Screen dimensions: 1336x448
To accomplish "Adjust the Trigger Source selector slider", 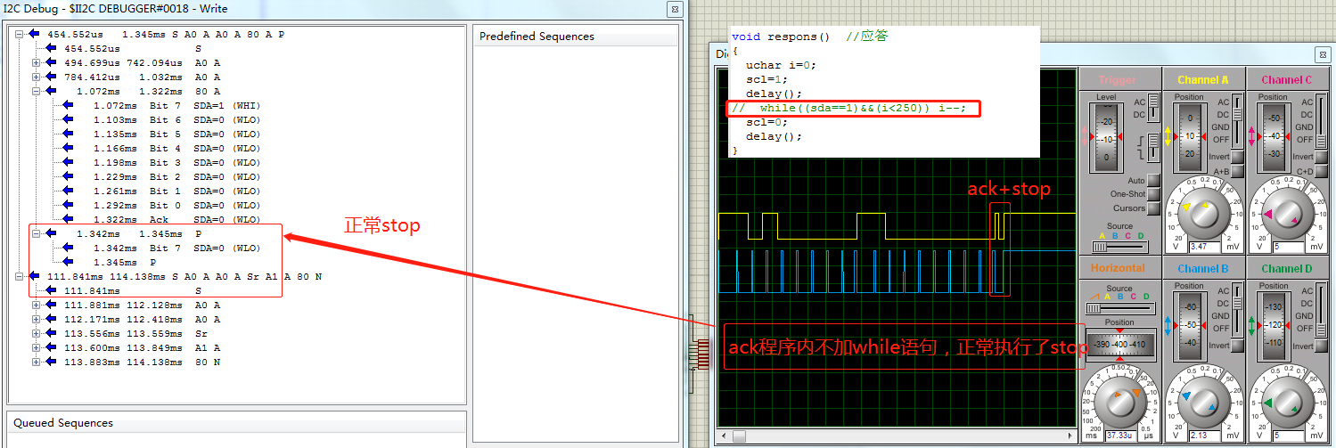I will click(1119, 246).
